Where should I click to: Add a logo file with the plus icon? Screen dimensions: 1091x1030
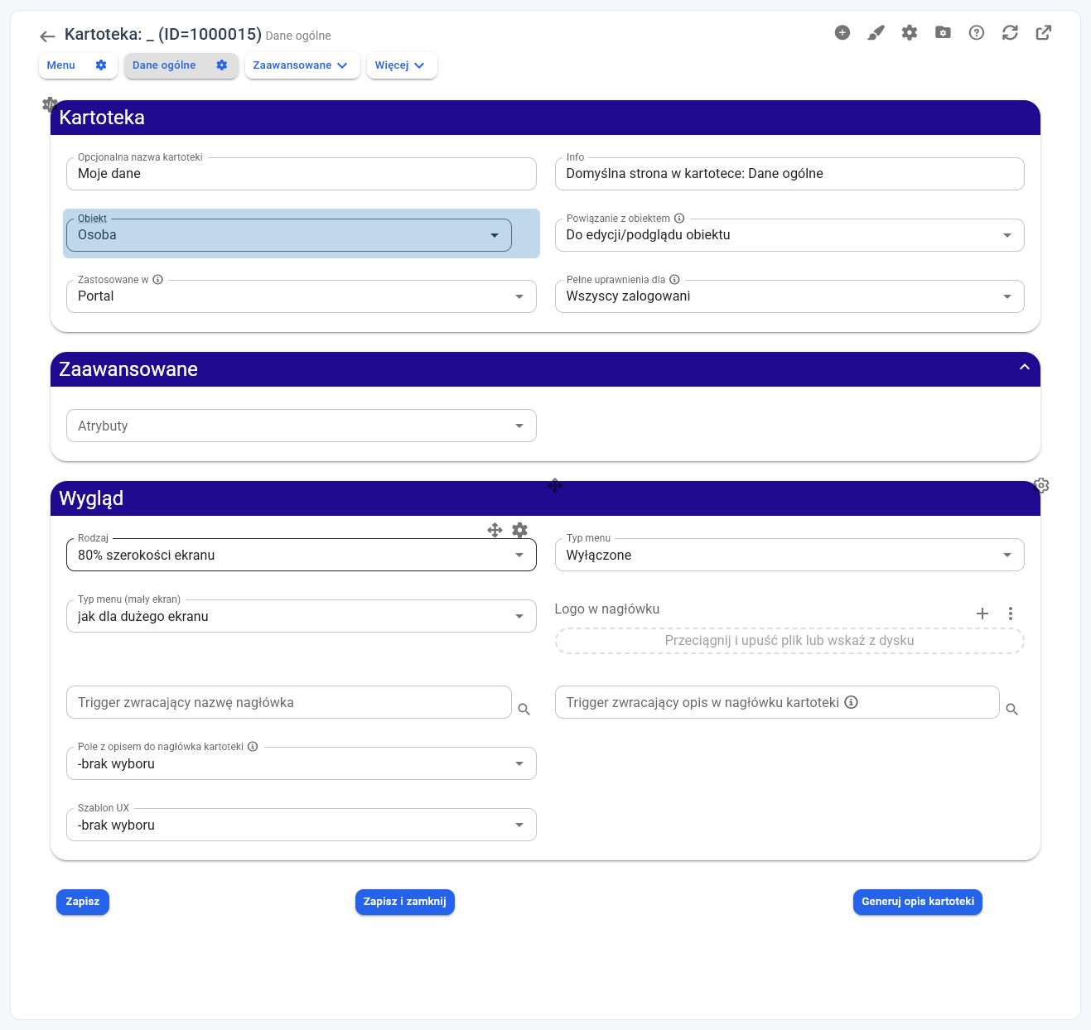(x=982, y=614)
